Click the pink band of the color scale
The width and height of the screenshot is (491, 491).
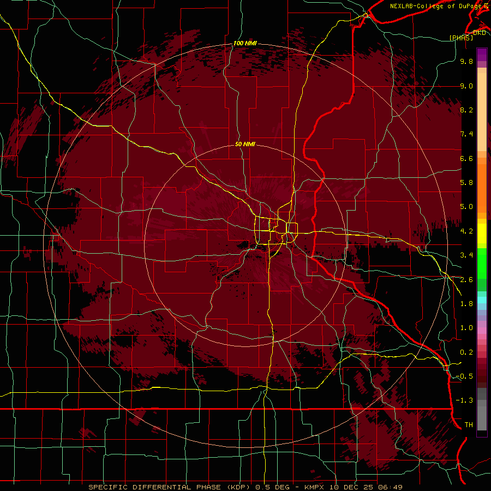coord(482,331)
